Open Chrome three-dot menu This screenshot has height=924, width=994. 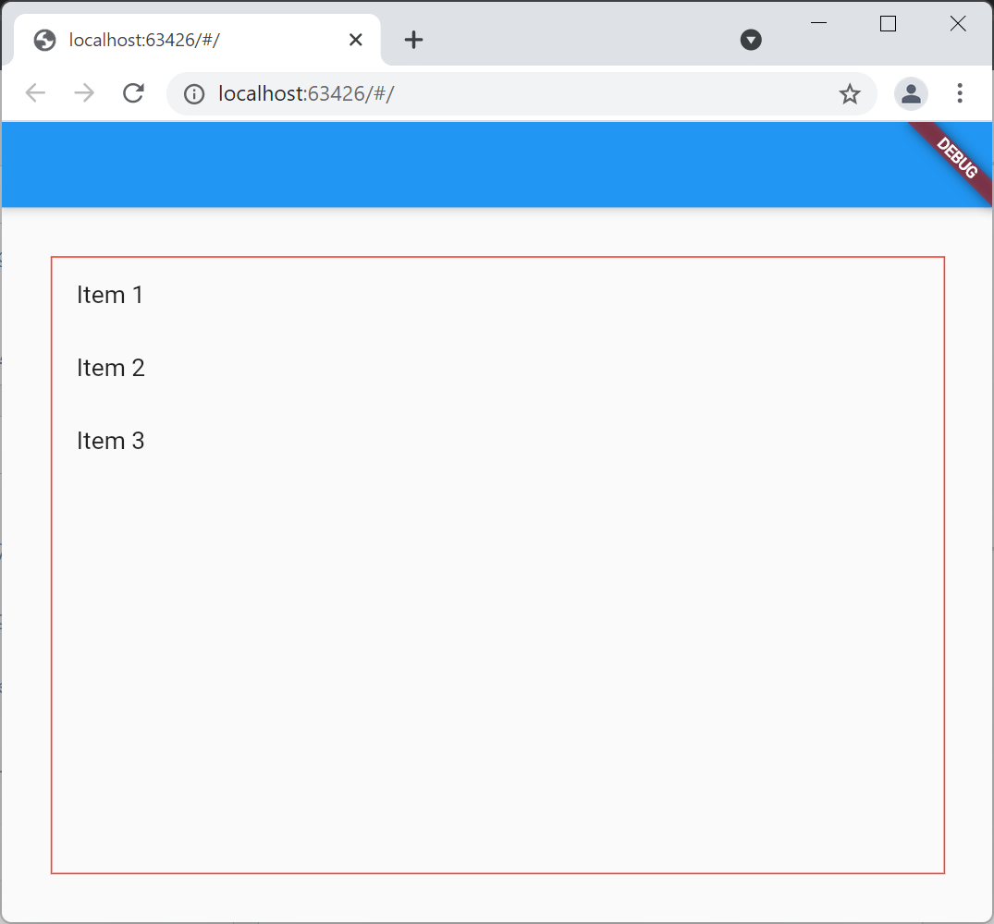(x=960, y=93)
